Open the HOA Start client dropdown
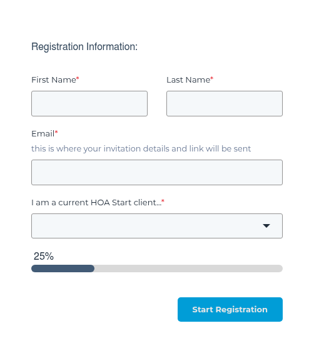Image resolution: width=314 pixels, height=353 pixels. [157, 226]
